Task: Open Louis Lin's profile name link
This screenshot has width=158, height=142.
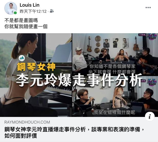Action: 29,5
